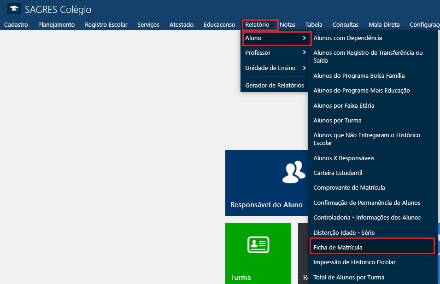Click the SAGRES graduation cap logo icon

pos(14,9)
